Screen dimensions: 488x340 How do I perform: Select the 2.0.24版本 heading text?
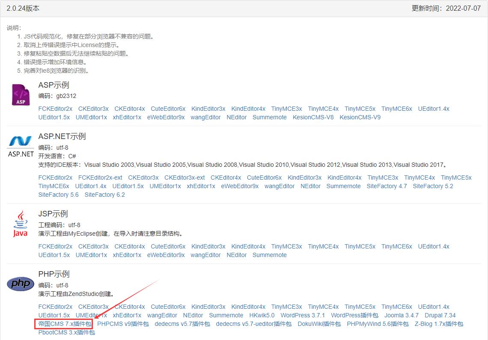(23, 9)
